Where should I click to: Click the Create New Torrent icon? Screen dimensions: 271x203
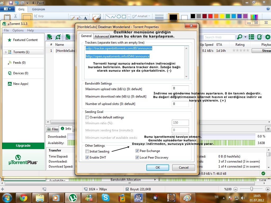point(68,37)
